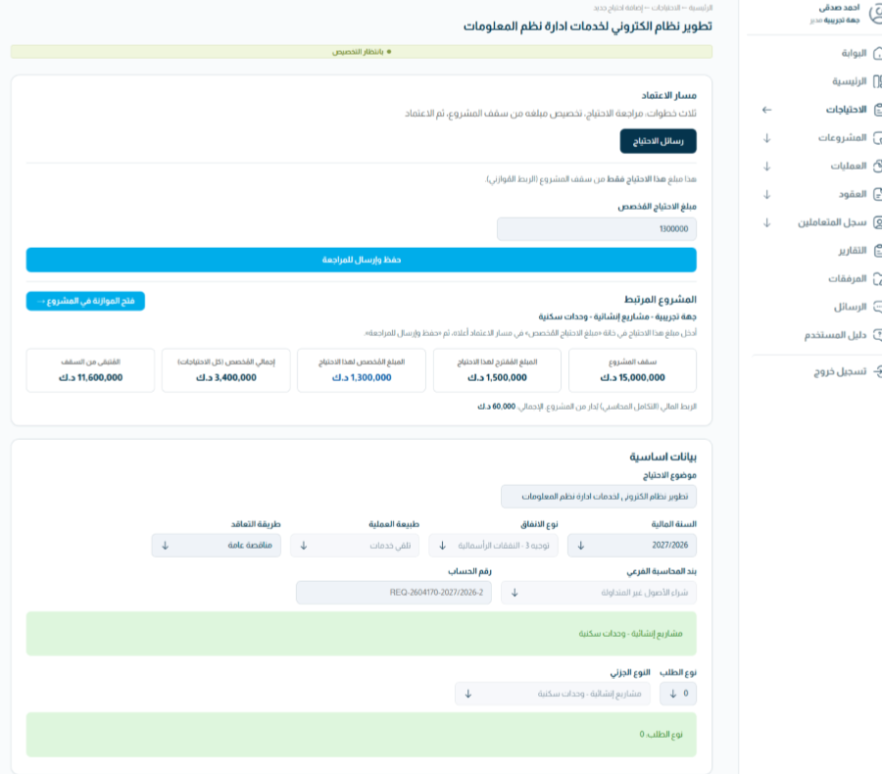Open the طبيعة العملية dropdown
This screenshot has width=882, height=774.
click(x=355, y=545)
